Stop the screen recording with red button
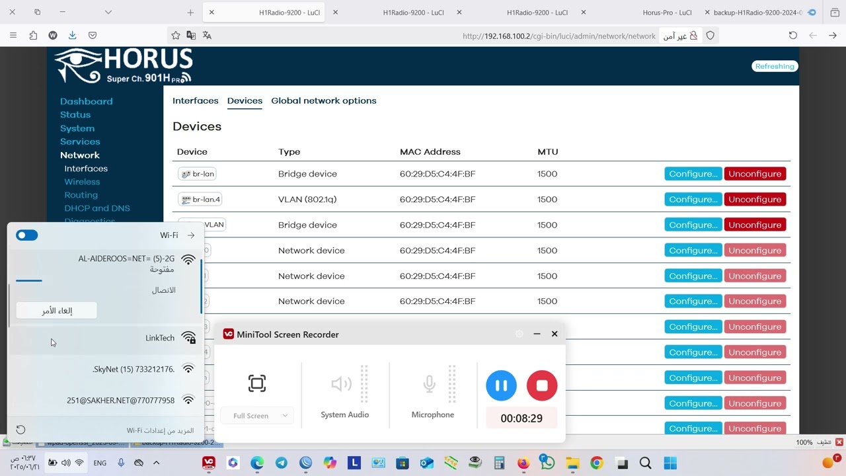Image resolution: width=846 pixels, height=476 pixels. tap(542, 385)
